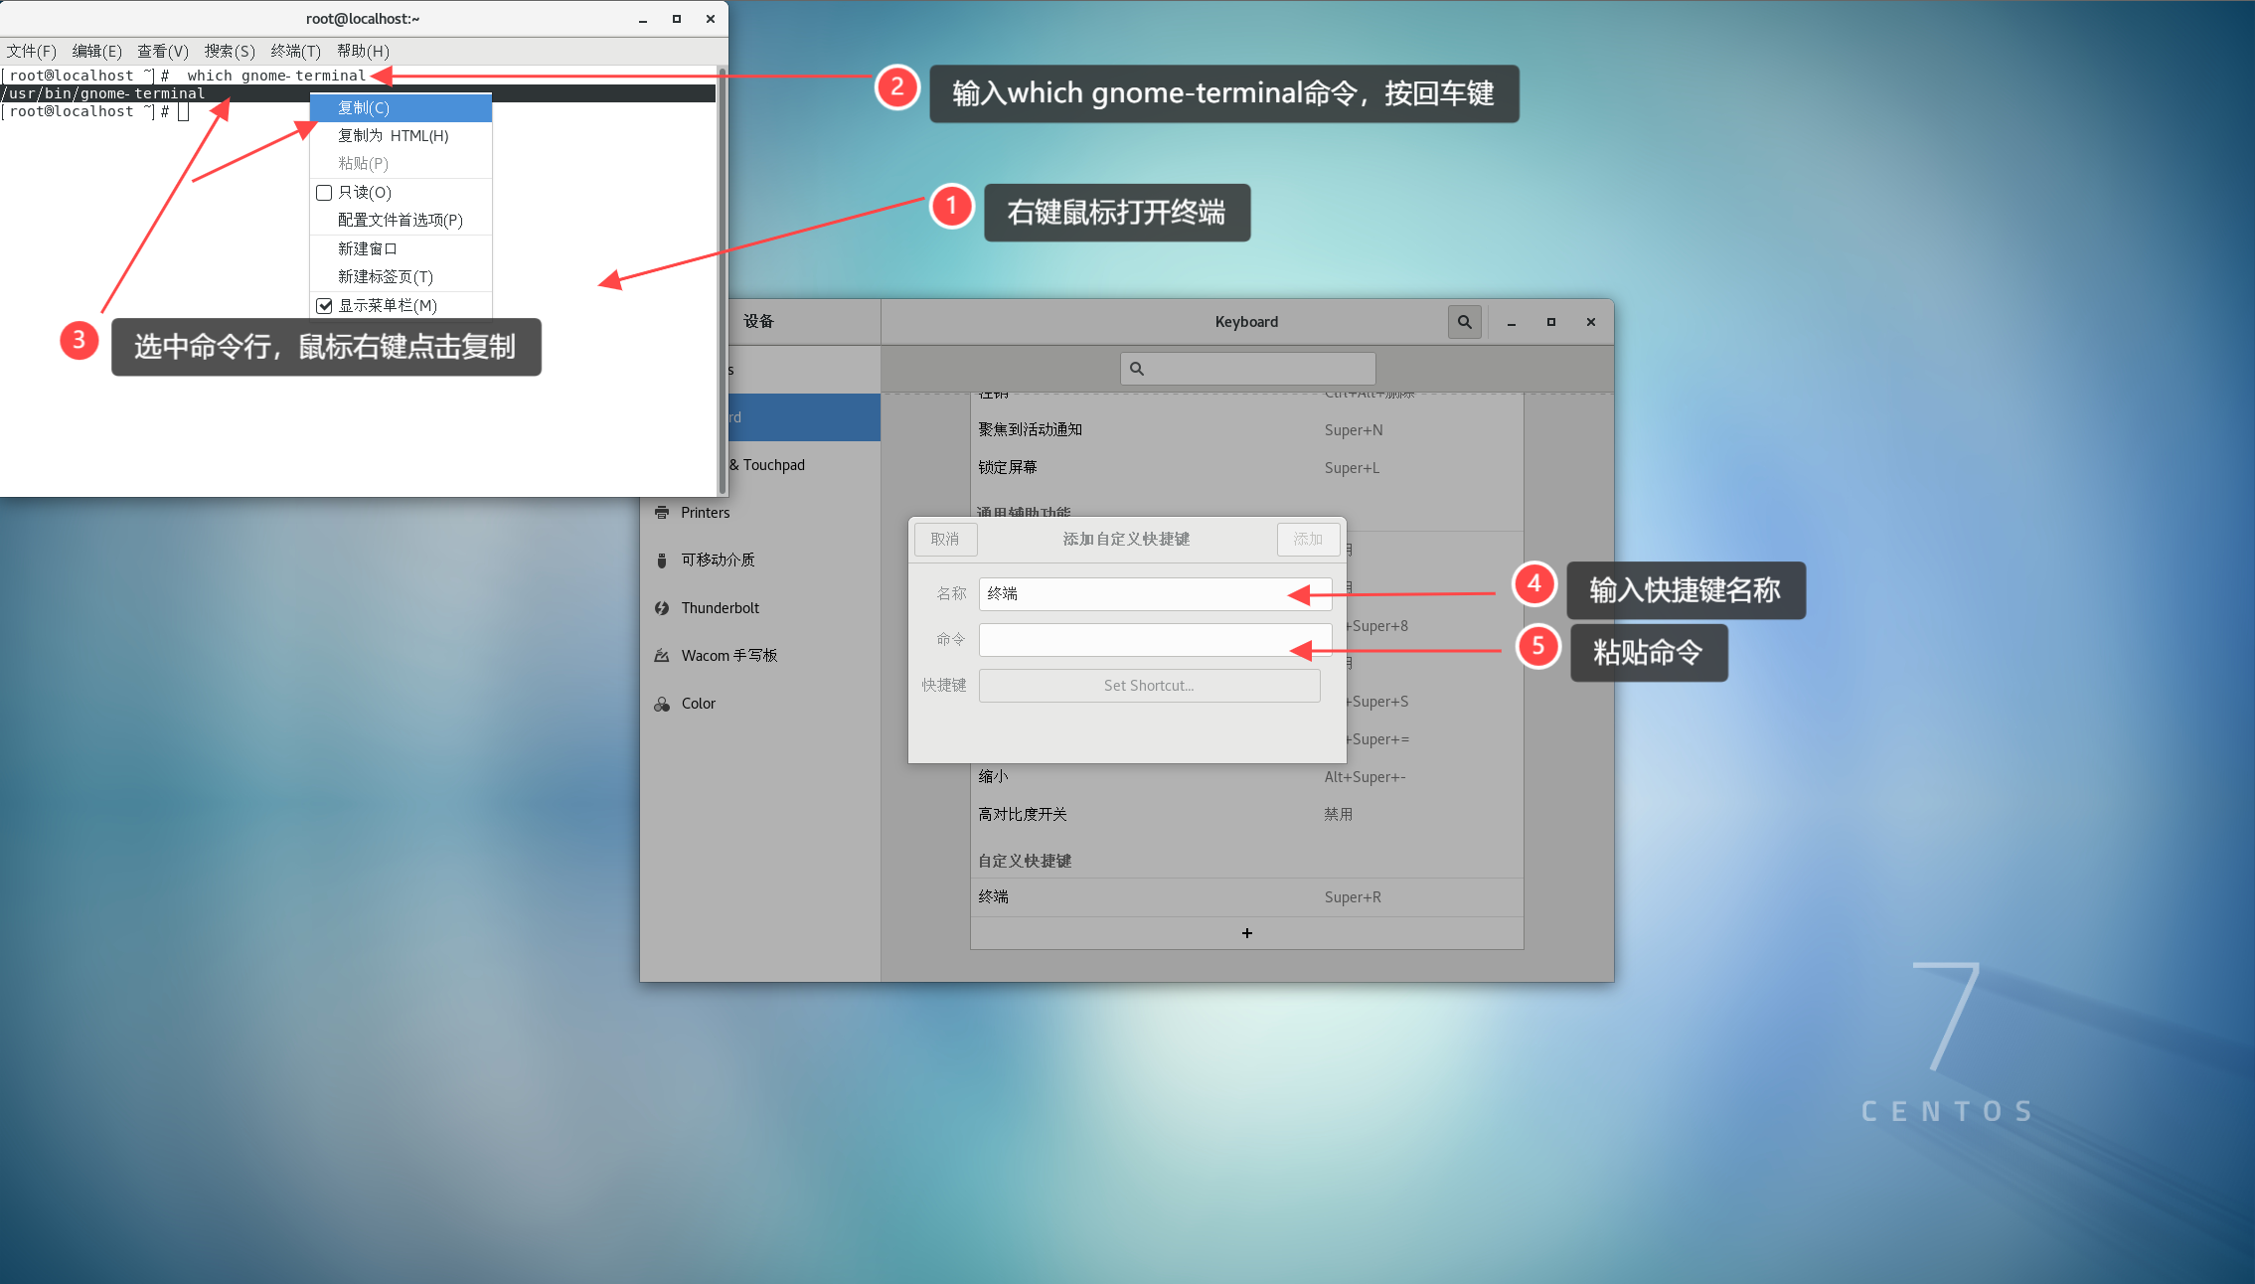Choose 复制(C) from the context menu

tap(402, 107)
